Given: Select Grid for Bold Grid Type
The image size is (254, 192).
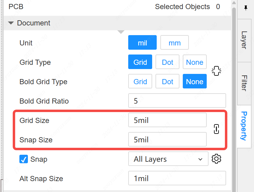Looking at the screenshot, I should click(140, 81).
